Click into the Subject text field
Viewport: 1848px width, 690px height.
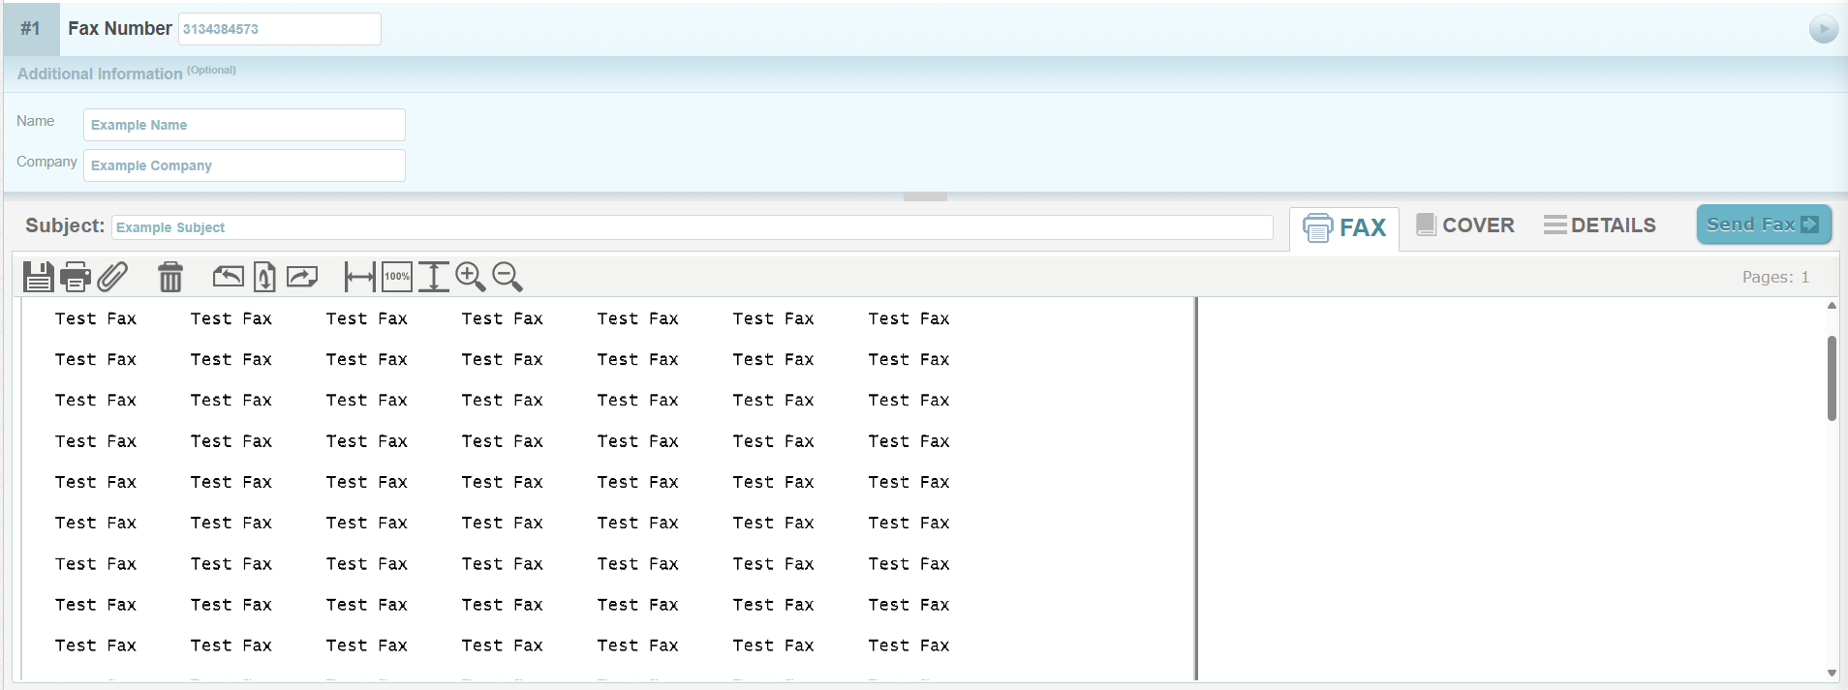(692, 227)
